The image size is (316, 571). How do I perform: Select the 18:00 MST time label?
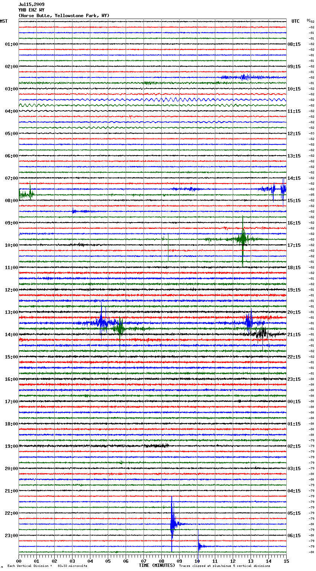11,424
